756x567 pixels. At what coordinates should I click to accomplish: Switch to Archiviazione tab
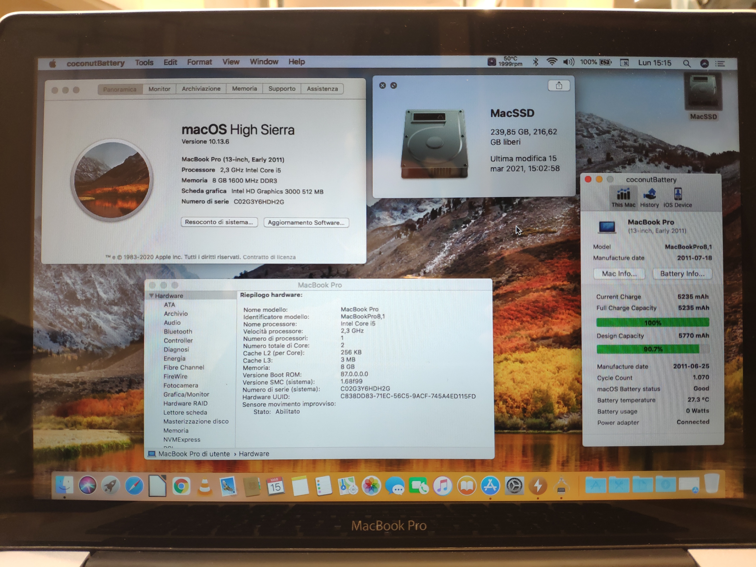pyautogui.click(x=201, y=89)
